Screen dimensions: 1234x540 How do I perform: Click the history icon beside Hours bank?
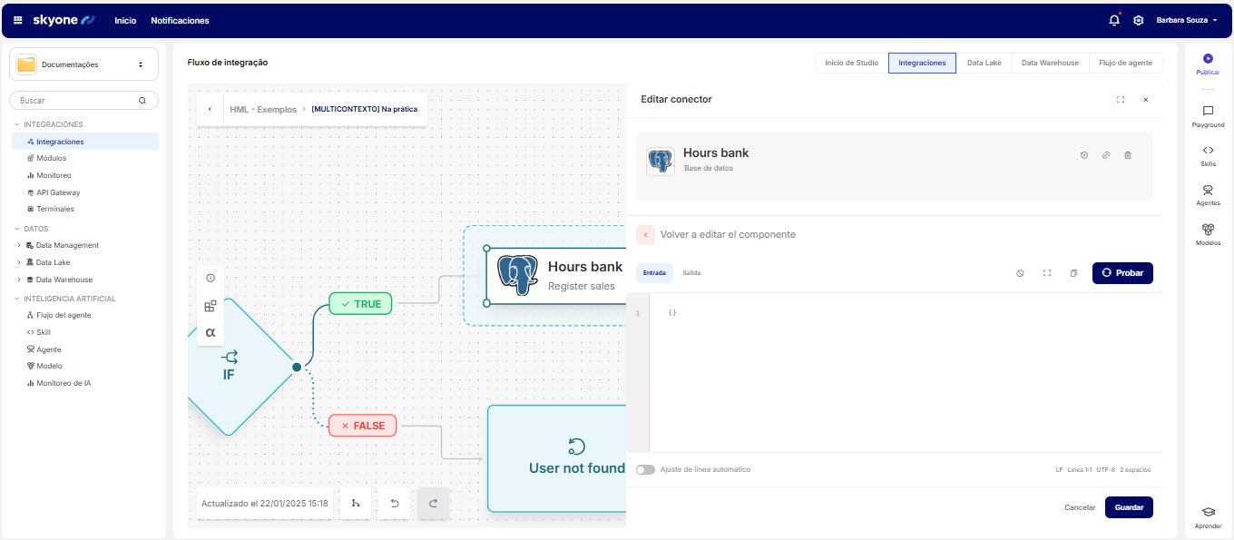1083,155
